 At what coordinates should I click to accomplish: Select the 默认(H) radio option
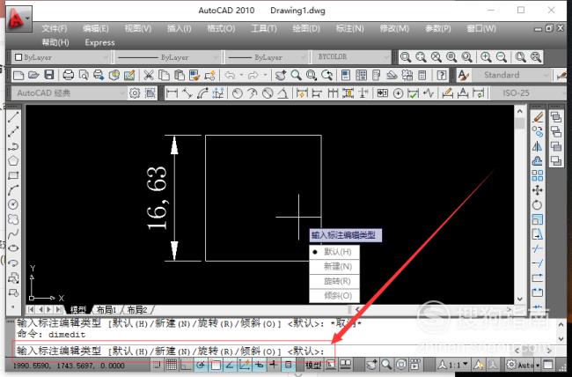click(334, 252)
